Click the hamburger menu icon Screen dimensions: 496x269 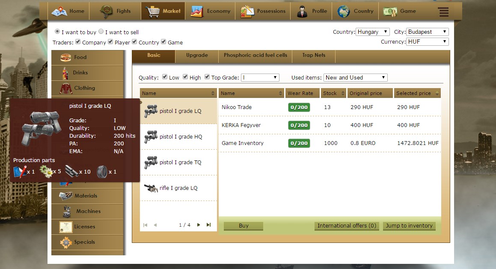click(443, 12)
